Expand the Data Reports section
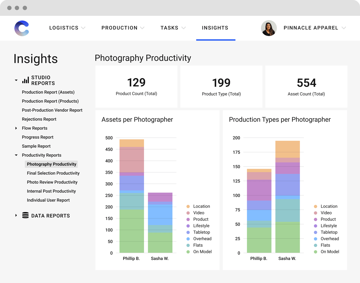The image size is (360, 283). click(x=16, y=215)
